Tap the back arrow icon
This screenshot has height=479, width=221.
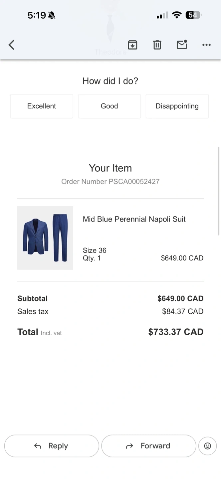pyautogui.click(x=12, y=45)
